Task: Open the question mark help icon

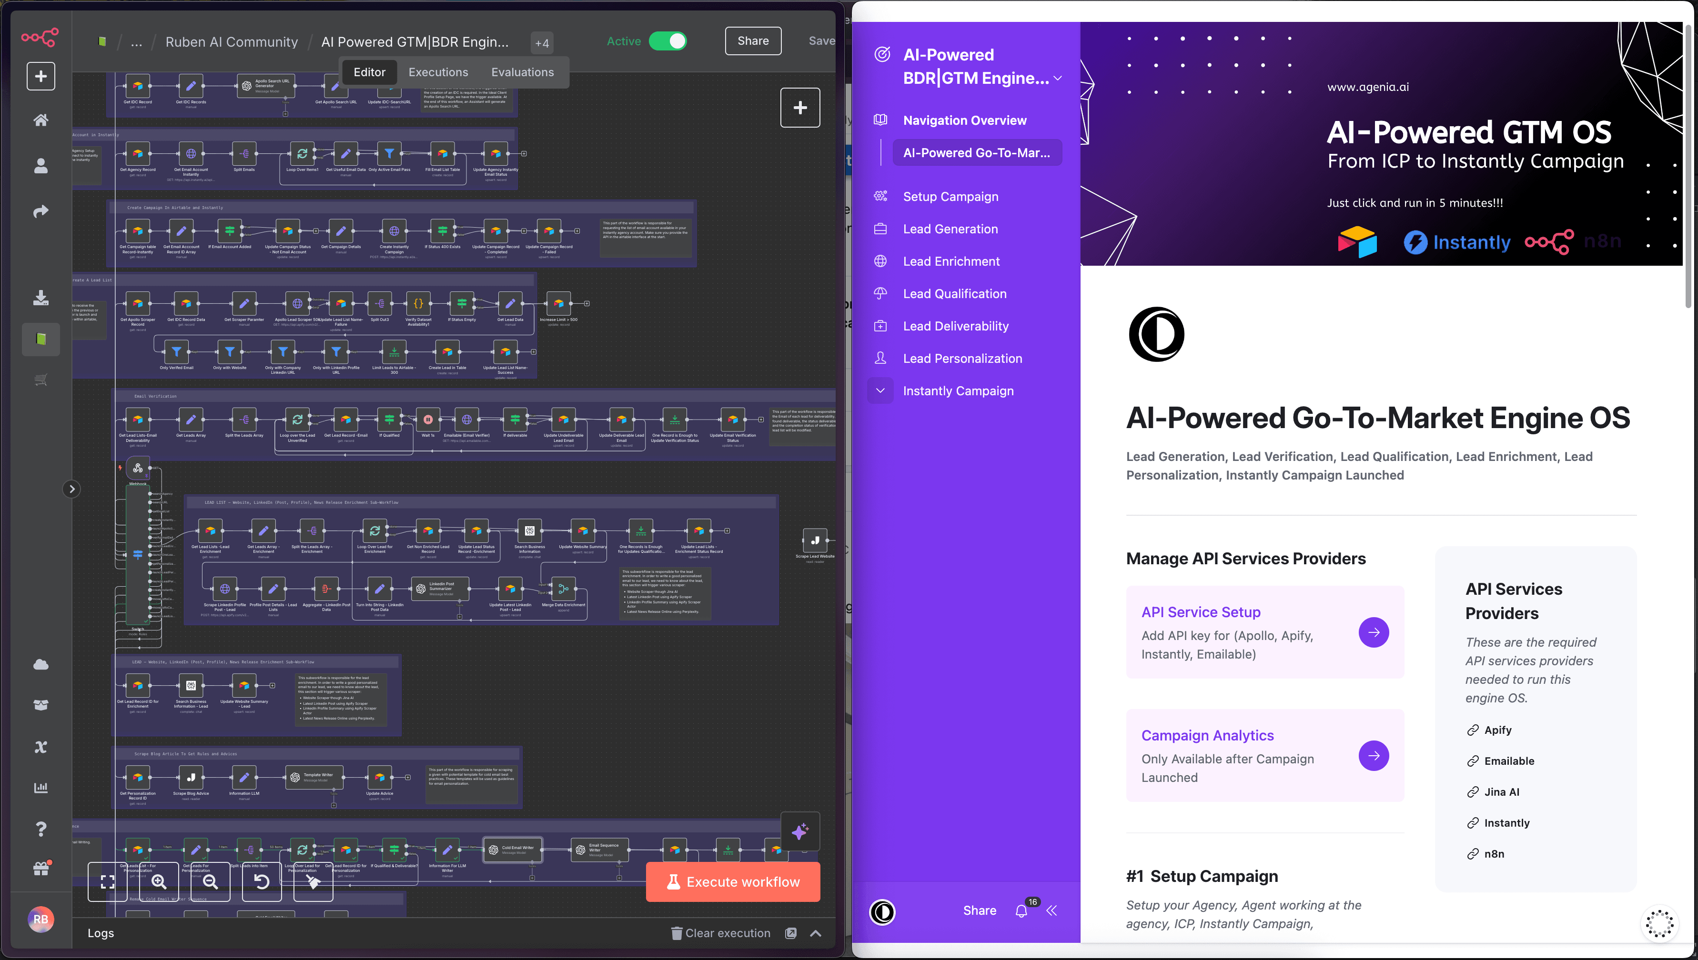Action: tap(41, 829)
